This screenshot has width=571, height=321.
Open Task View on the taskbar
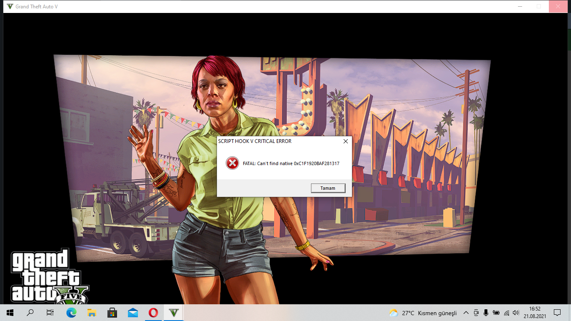click(50, 313)
